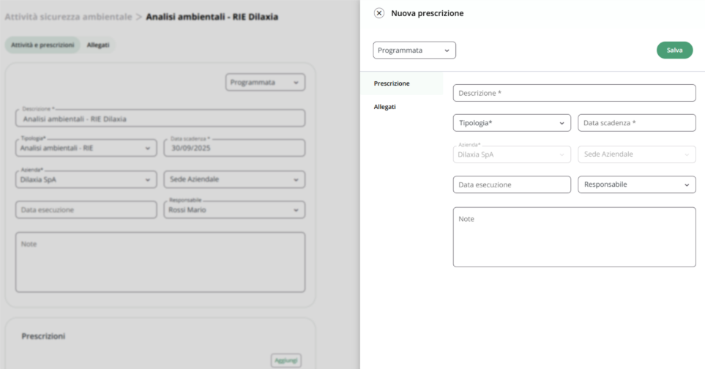This screenshot has width=705, height=369.
Task: Select background Attività e prescrizioni tab
Action: [x=42, y=45]
